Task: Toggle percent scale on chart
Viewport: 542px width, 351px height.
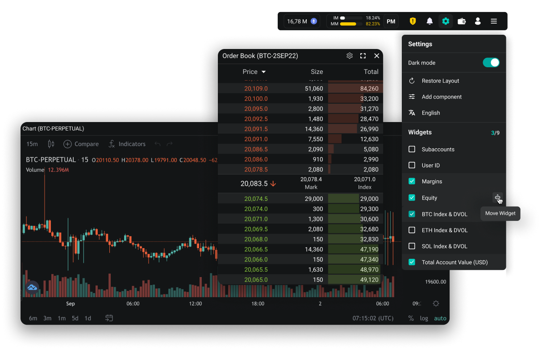Action: pos(411,318)
